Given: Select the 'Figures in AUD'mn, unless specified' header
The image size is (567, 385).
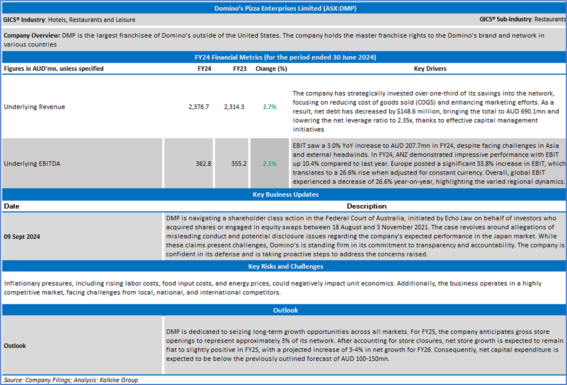Looking at the screenshot, I should (x=54, y=69).
